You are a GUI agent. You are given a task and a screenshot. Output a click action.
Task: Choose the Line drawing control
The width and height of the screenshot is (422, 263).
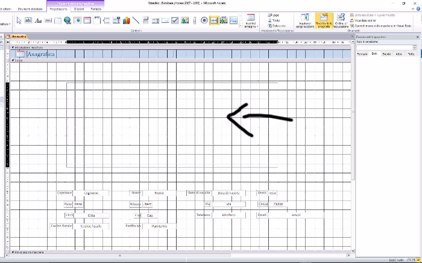tap(136, 20)
